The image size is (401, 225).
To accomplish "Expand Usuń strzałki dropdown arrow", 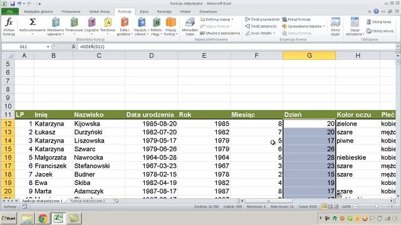I will point(274,33).
